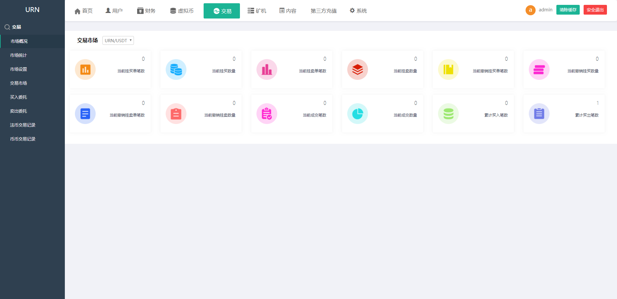Open 市场统计 in the sidebar
617x299 pixels.
pos(18,56)
